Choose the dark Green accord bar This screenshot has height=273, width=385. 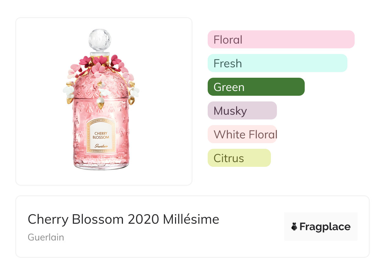256,87
